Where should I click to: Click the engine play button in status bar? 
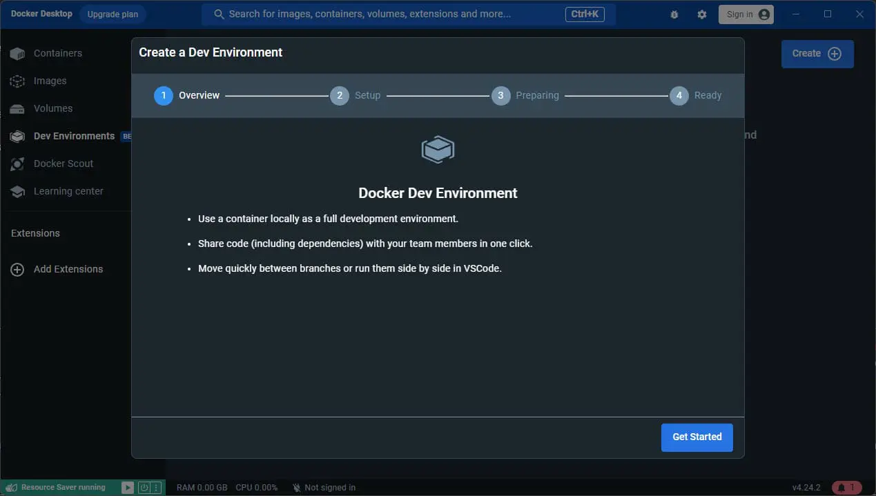(x=128, y=488)
